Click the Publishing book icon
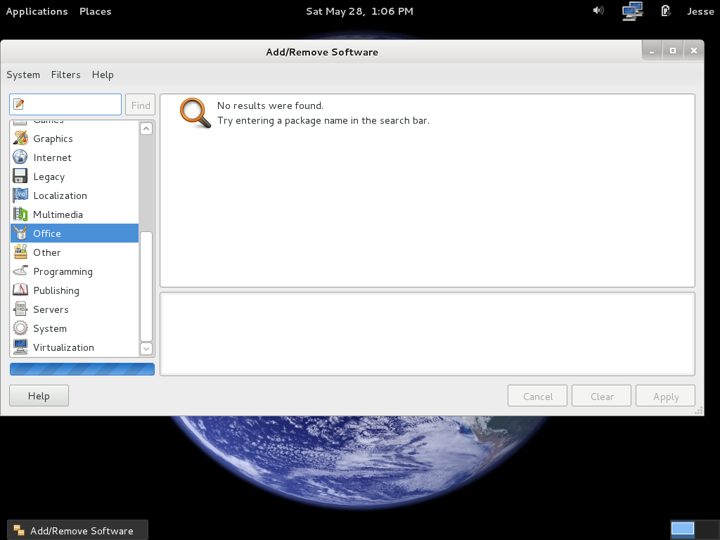This screenshot has height=540, width=720. pyautogui.click(x=20, y=290)
